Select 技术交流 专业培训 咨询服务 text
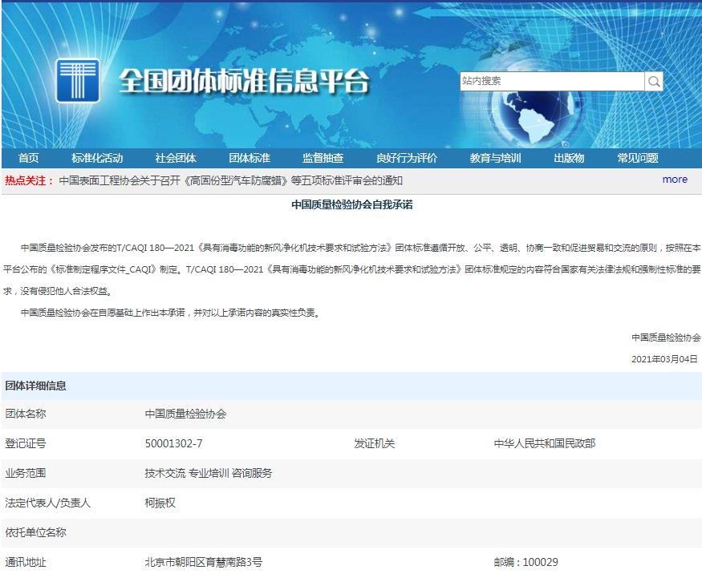 (x=208, y=473)
